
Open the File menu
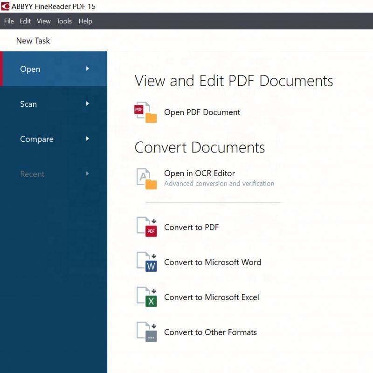9,21
